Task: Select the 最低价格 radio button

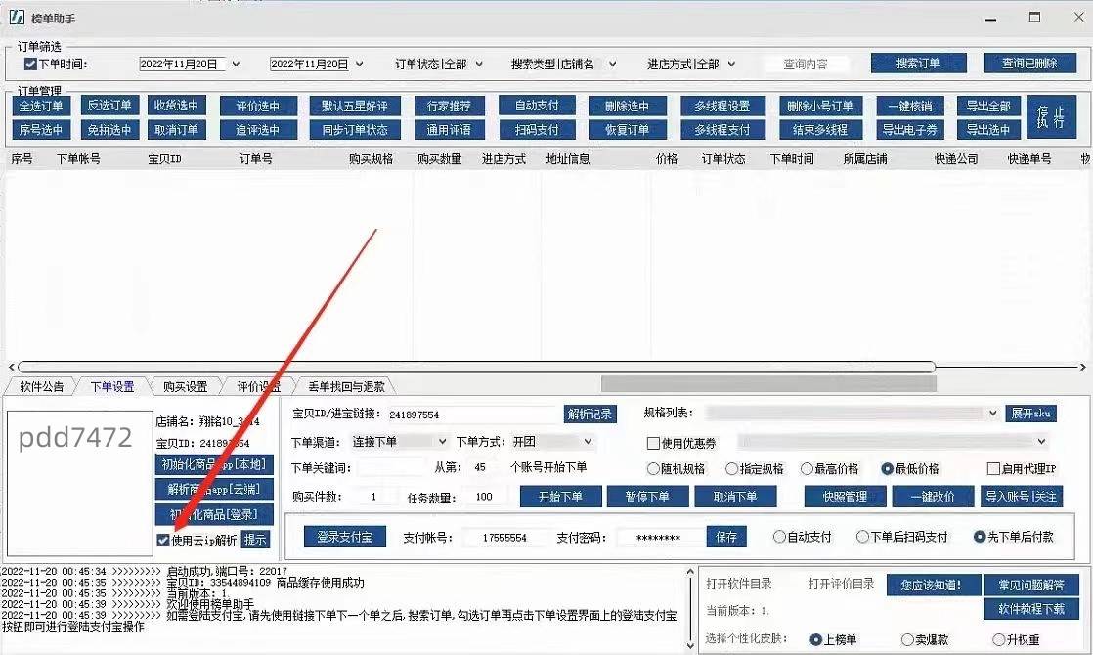Action: 887,469
